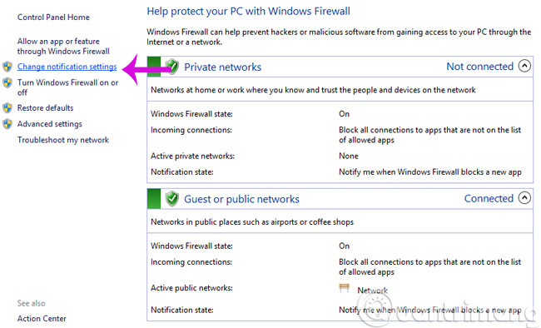Viewport: 541px width, 328px height.
Task: Click the green shield icon for Private networks
Action: [x=171, y=67]
